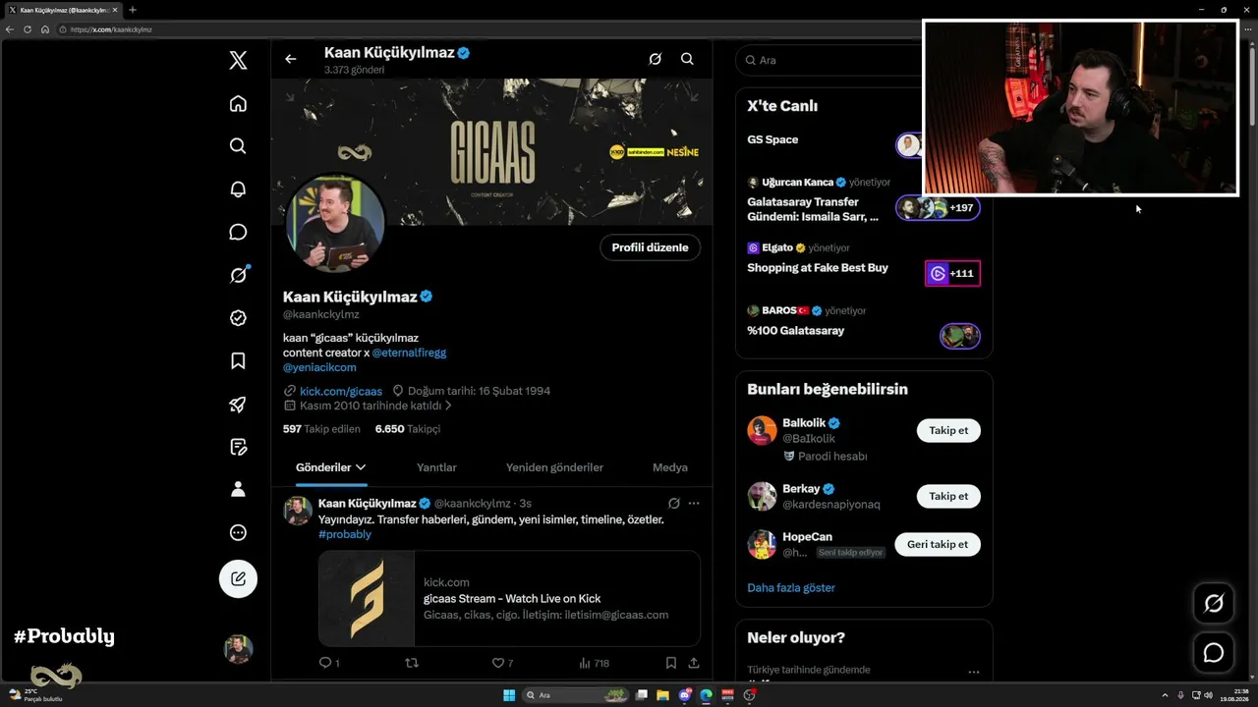Switch to the Medya tab

click(x=670, y=467)
